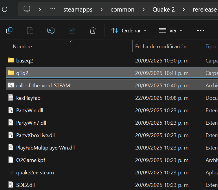Select the kexPlayfab document file
The image size is (218, 190).
[x=28, y=98]
